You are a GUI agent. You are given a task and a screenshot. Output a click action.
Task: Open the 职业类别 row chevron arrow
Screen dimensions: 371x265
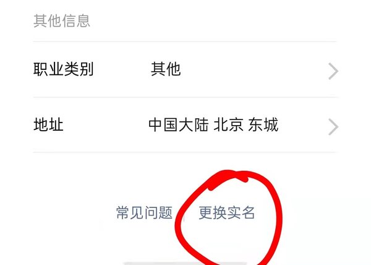coord(333,71)
